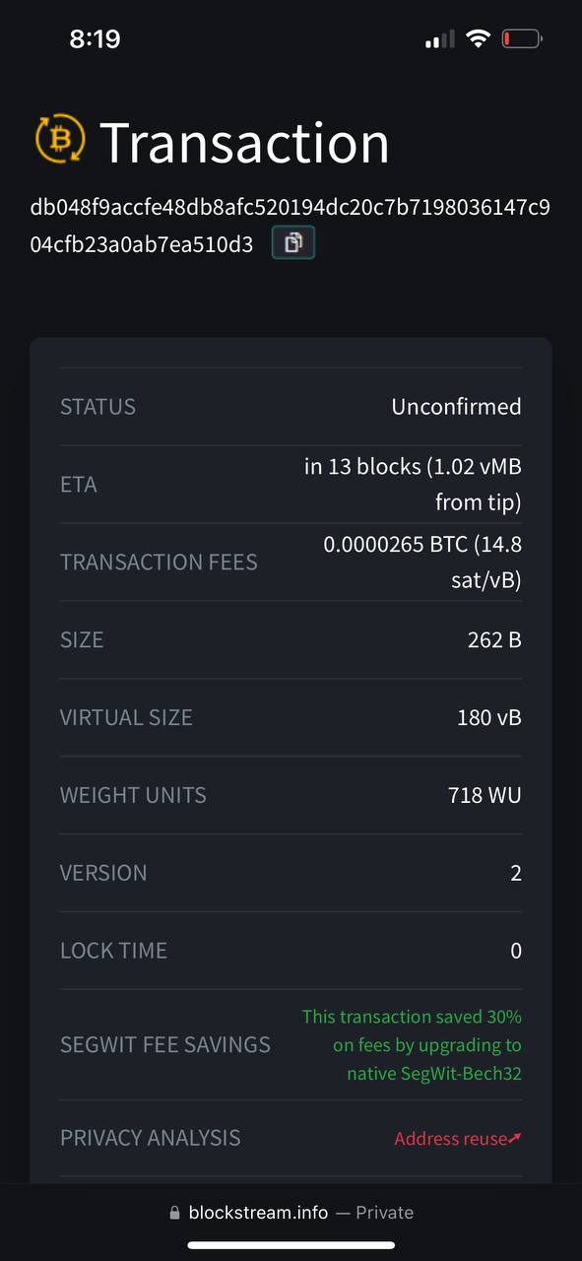The height and width of the screenshot is (1261, 582).
Task: Tap the cellular signal bars
Action: pos(439,39)
